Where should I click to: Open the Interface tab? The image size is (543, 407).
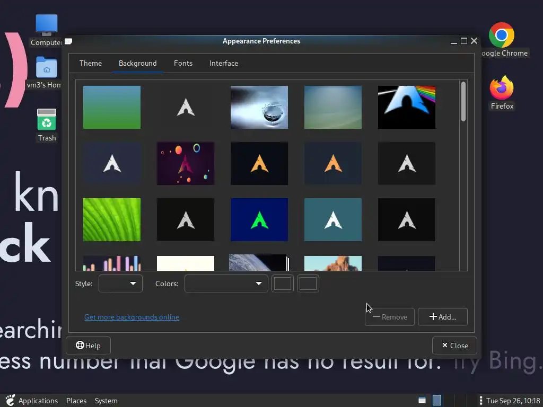click(x=223, y=64)
